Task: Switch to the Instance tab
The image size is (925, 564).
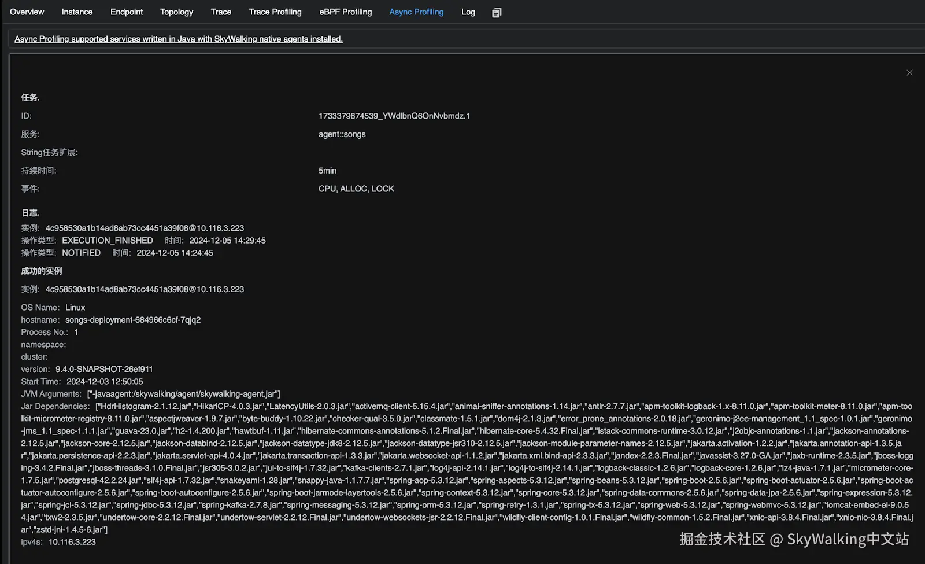Action: (77, 12)
